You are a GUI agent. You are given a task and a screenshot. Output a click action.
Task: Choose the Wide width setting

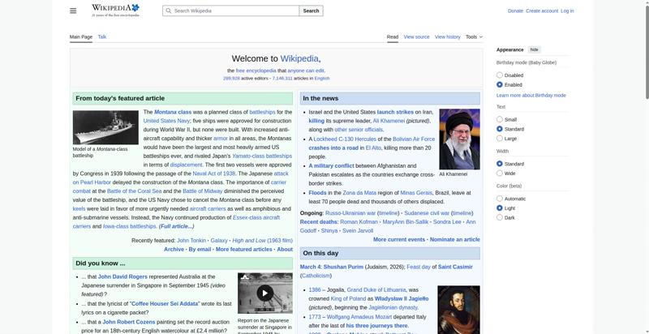[x=500, y=173]
